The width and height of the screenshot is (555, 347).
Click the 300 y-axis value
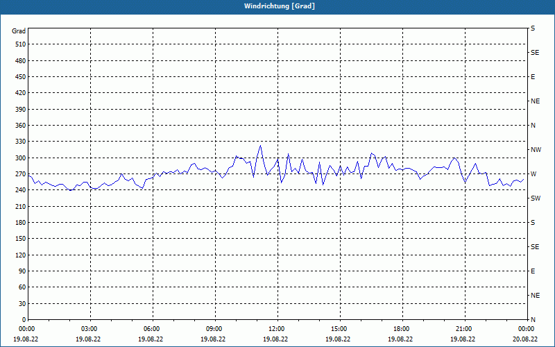click(21, 158)
